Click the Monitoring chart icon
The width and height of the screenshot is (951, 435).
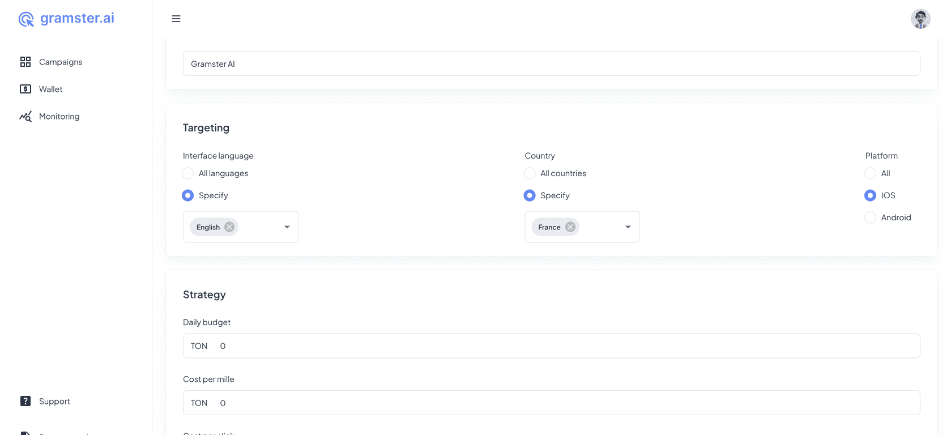pyautogui.click(x=25, y=116)
